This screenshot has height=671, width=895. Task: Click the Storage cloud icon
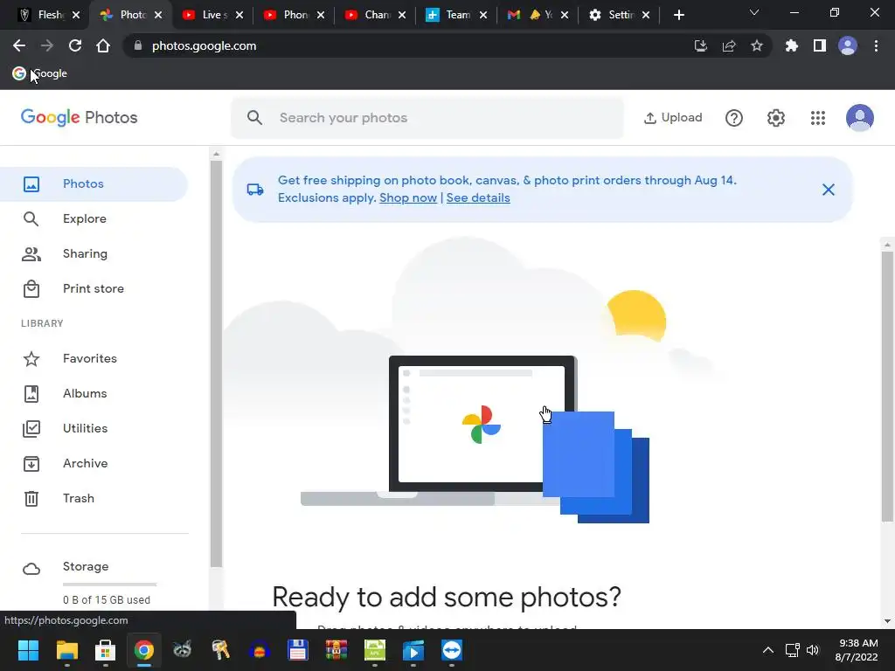click(x=31, y=569)
